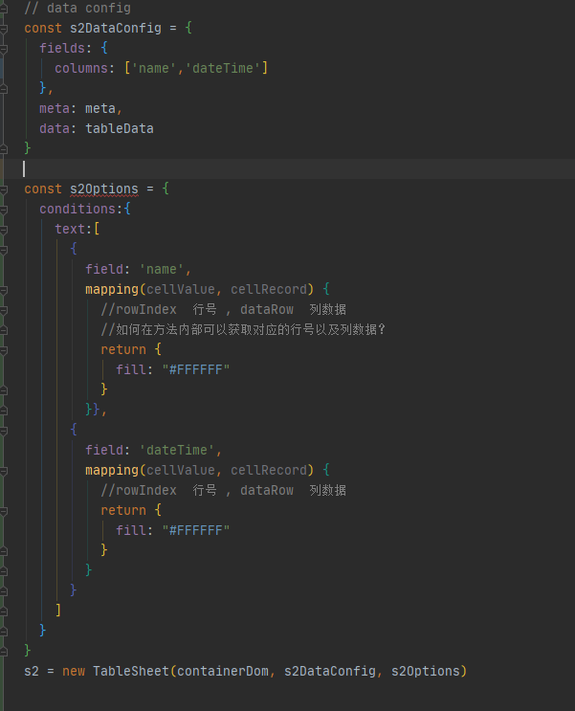Collapse the 'fields: {' block fold marker
This screenshot has height=711, width=575.
4,48
